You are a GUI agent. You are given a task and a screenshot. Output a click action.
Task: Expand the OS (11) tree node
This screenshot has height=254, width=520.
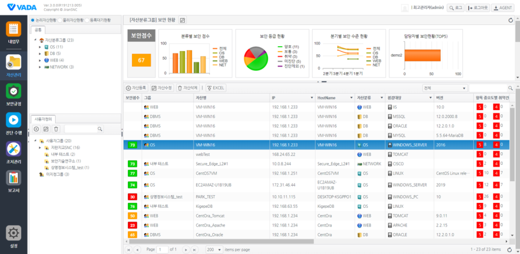pos(40,47)
